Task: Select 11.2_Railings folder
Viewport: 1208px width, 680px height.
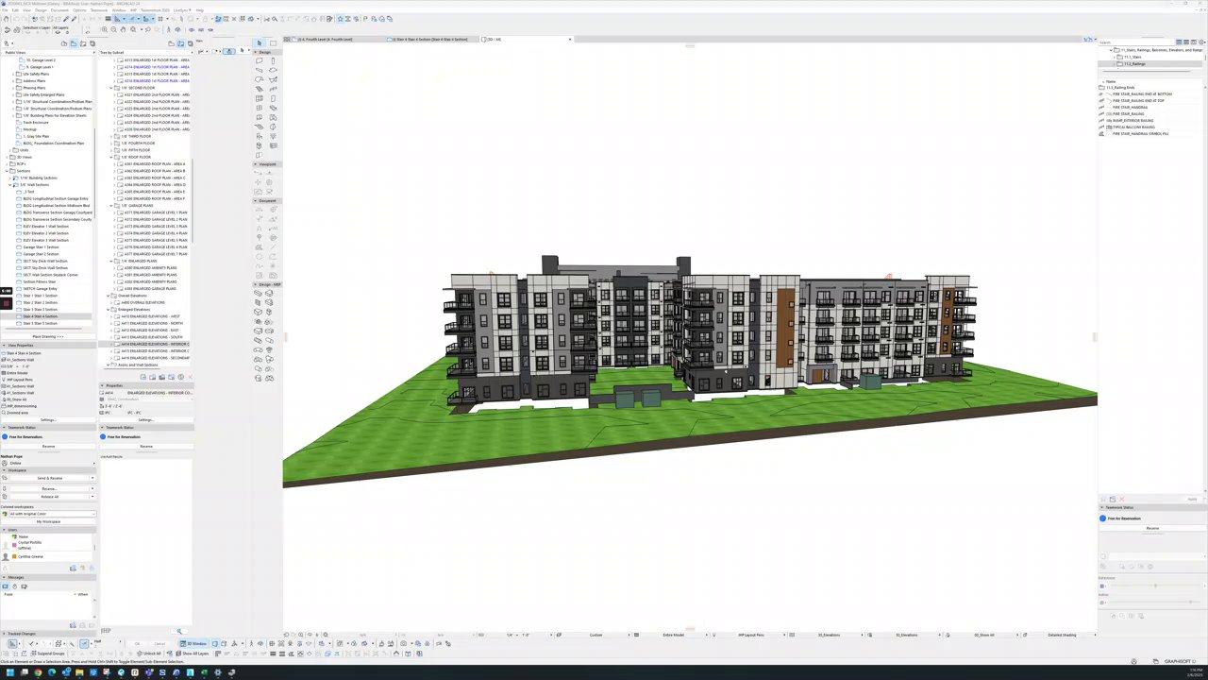Action: [1134, 64]
